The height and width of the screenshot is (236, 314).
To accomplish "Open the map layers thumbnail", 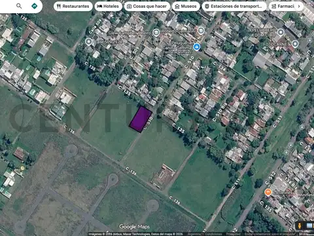I will (x=310, y=226).
